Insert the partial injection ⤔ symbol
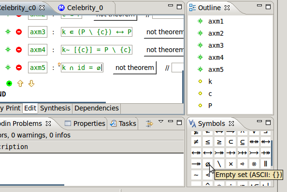 243,153
